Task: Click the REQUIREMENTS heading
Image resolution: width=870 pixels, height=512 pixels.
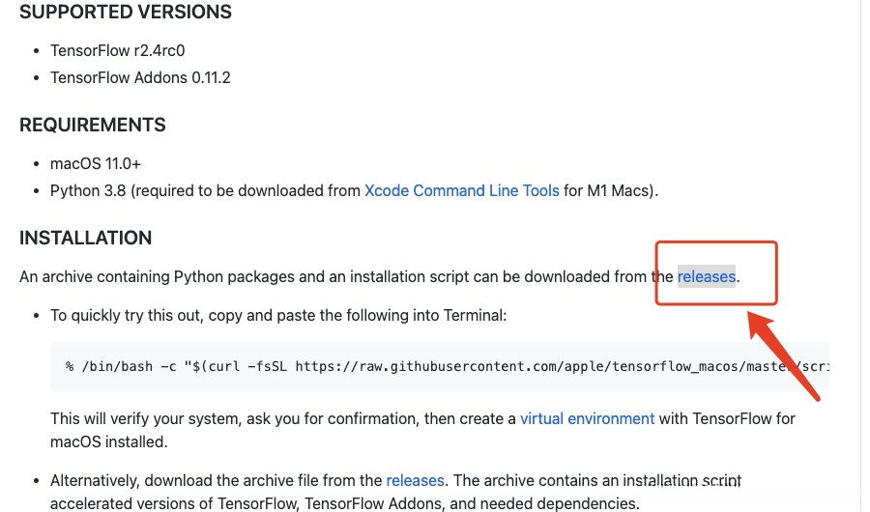Action: [x=93, y=125]
